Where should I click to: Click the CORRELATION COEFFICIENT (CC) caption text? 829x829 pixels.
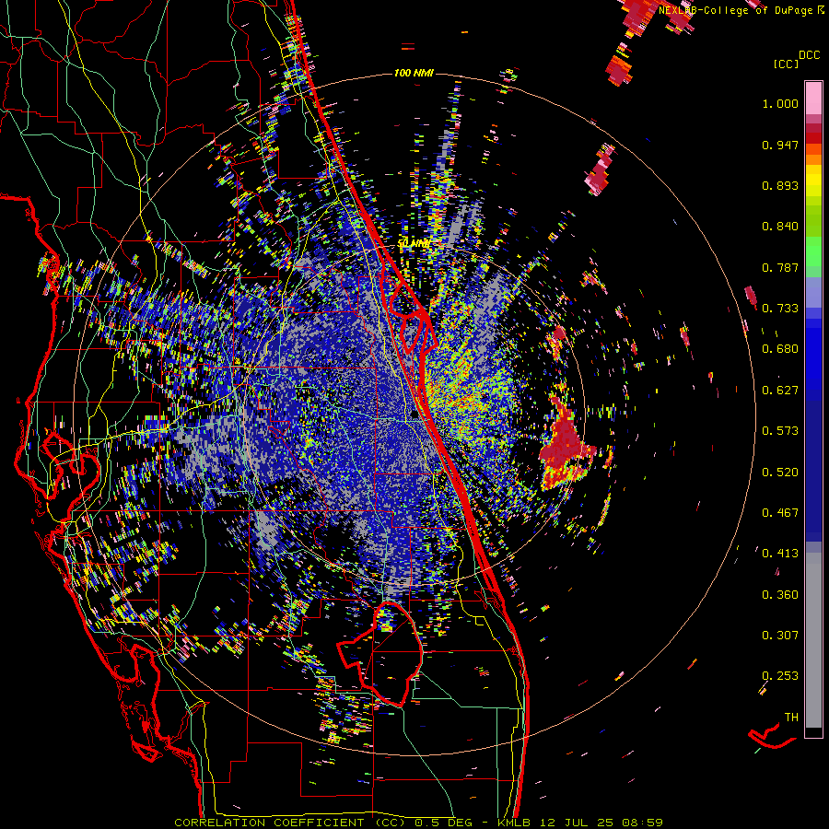click(x=290, y=823)
